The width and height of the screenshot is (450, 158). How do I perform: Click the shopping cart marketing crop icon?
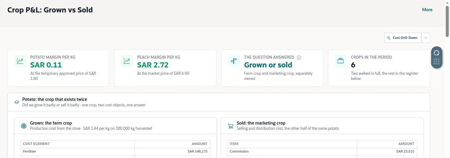coord(230,126)
